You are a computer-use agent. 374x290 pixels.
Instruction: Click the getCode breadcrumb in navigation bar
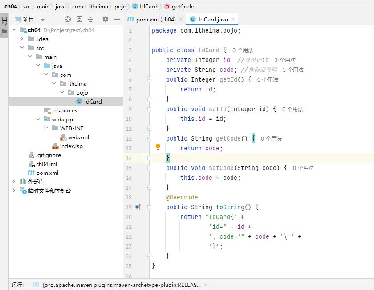tap(183, 7)
